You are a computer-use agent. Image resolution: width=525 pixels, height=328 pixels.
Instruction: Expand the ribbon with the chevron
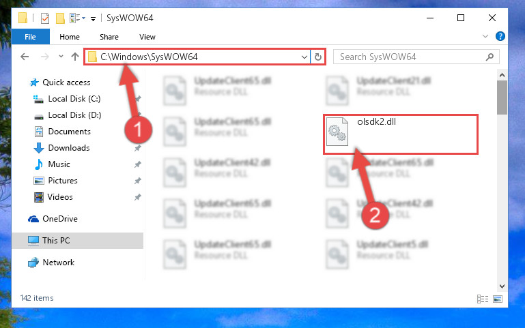[485, 36]
